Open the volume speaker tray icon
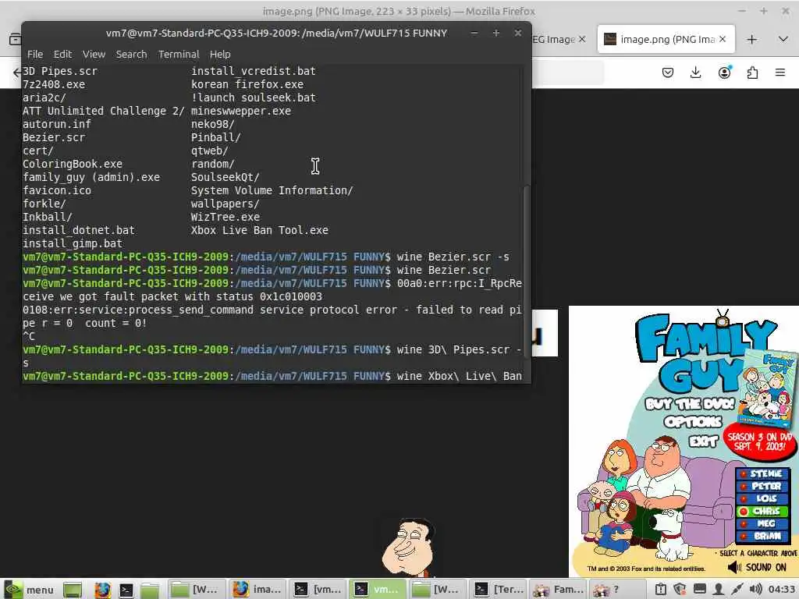This screenshot has height=599, width=799. click(x=755, y=590)
